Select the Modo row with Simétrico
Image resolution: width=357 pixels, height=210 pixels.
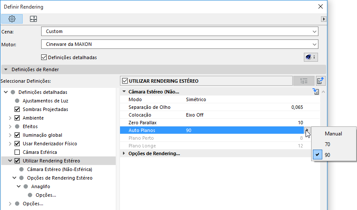point(220,99)
